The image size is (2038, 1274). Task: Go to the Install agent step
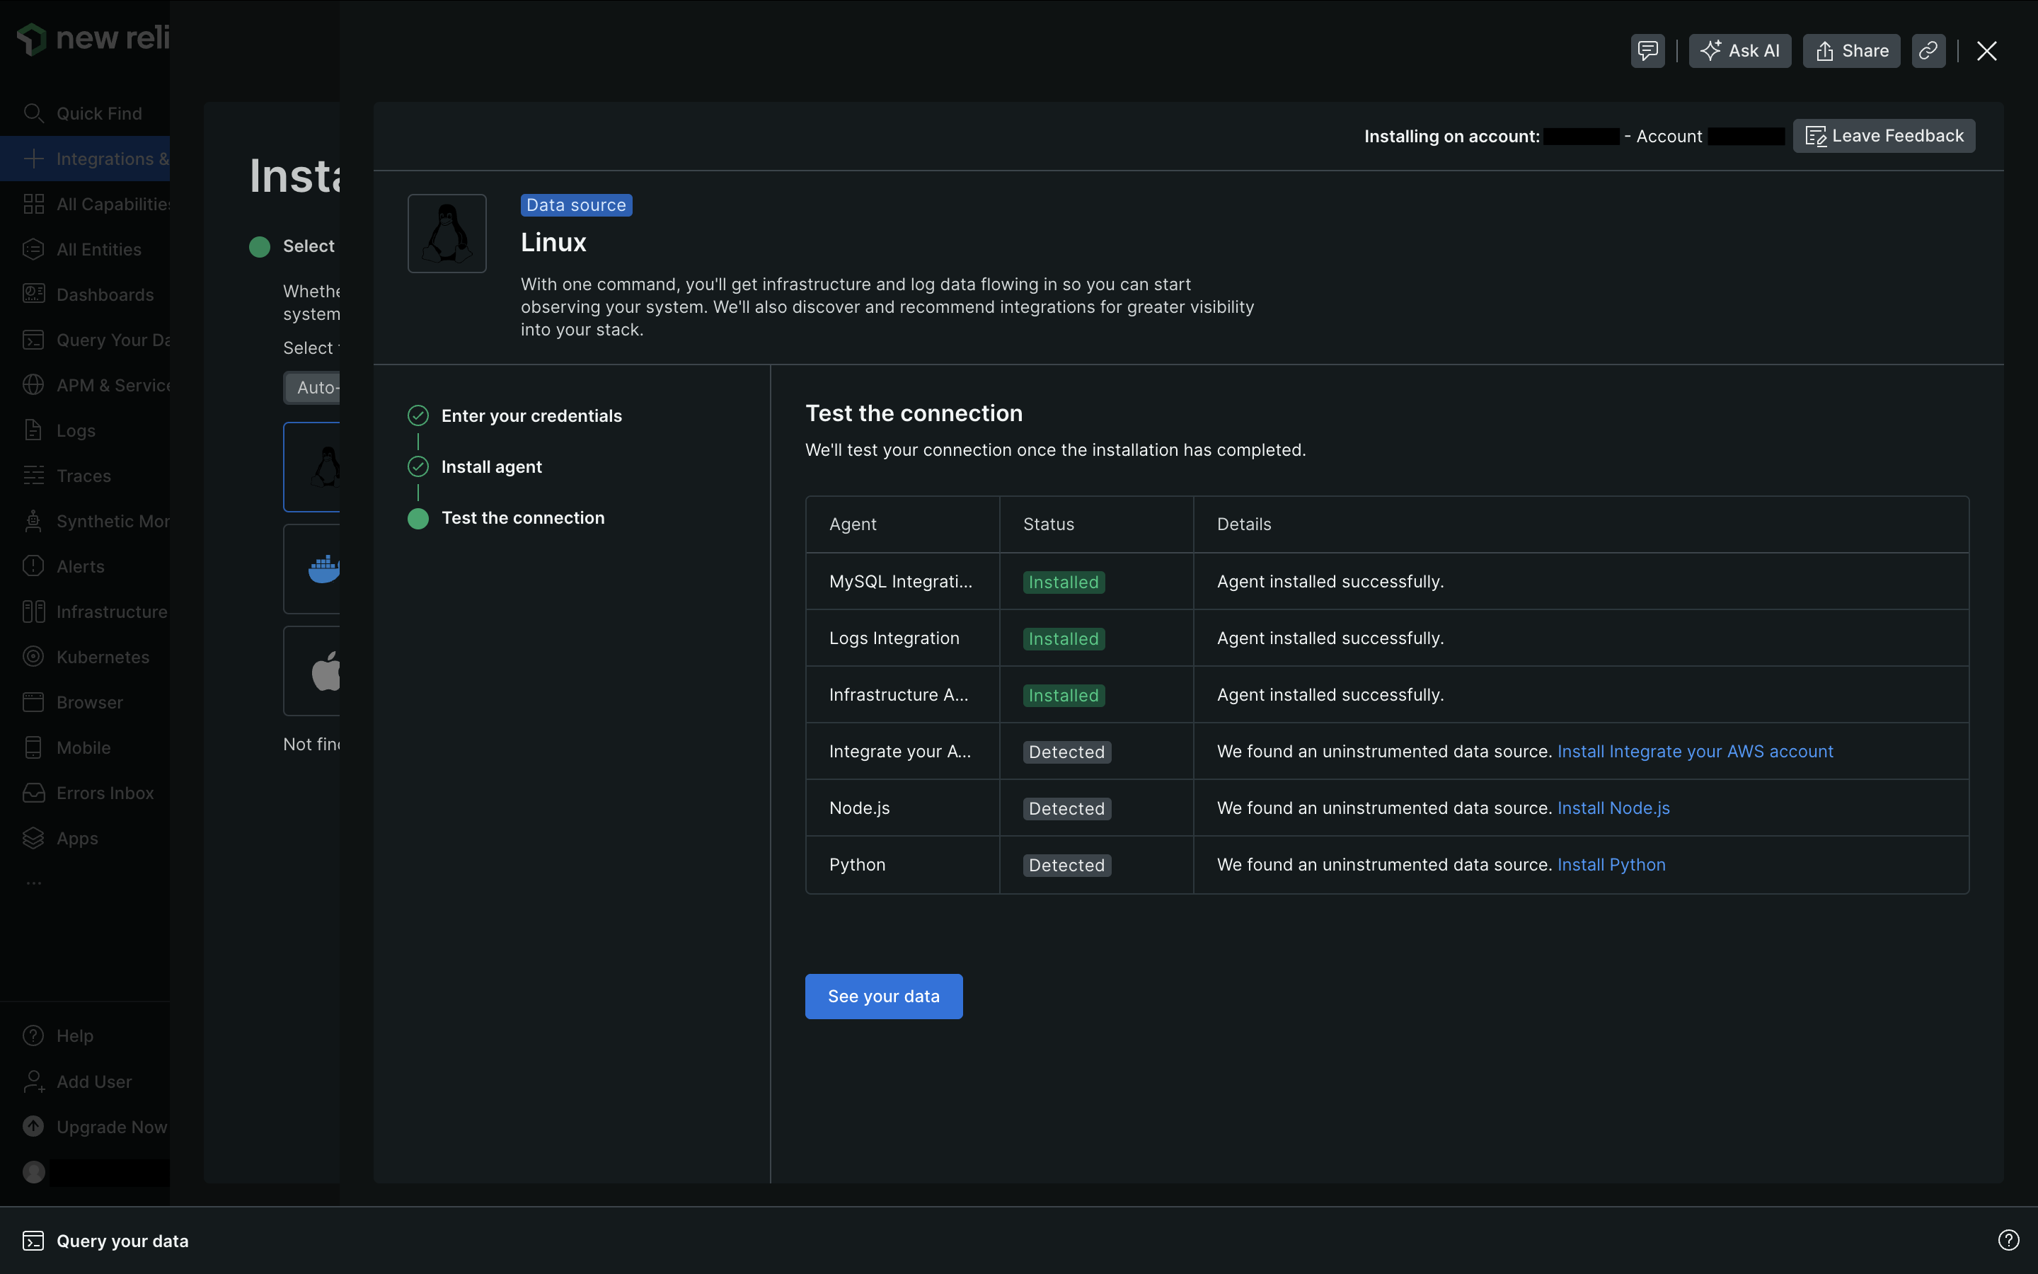tap(491, 467)
